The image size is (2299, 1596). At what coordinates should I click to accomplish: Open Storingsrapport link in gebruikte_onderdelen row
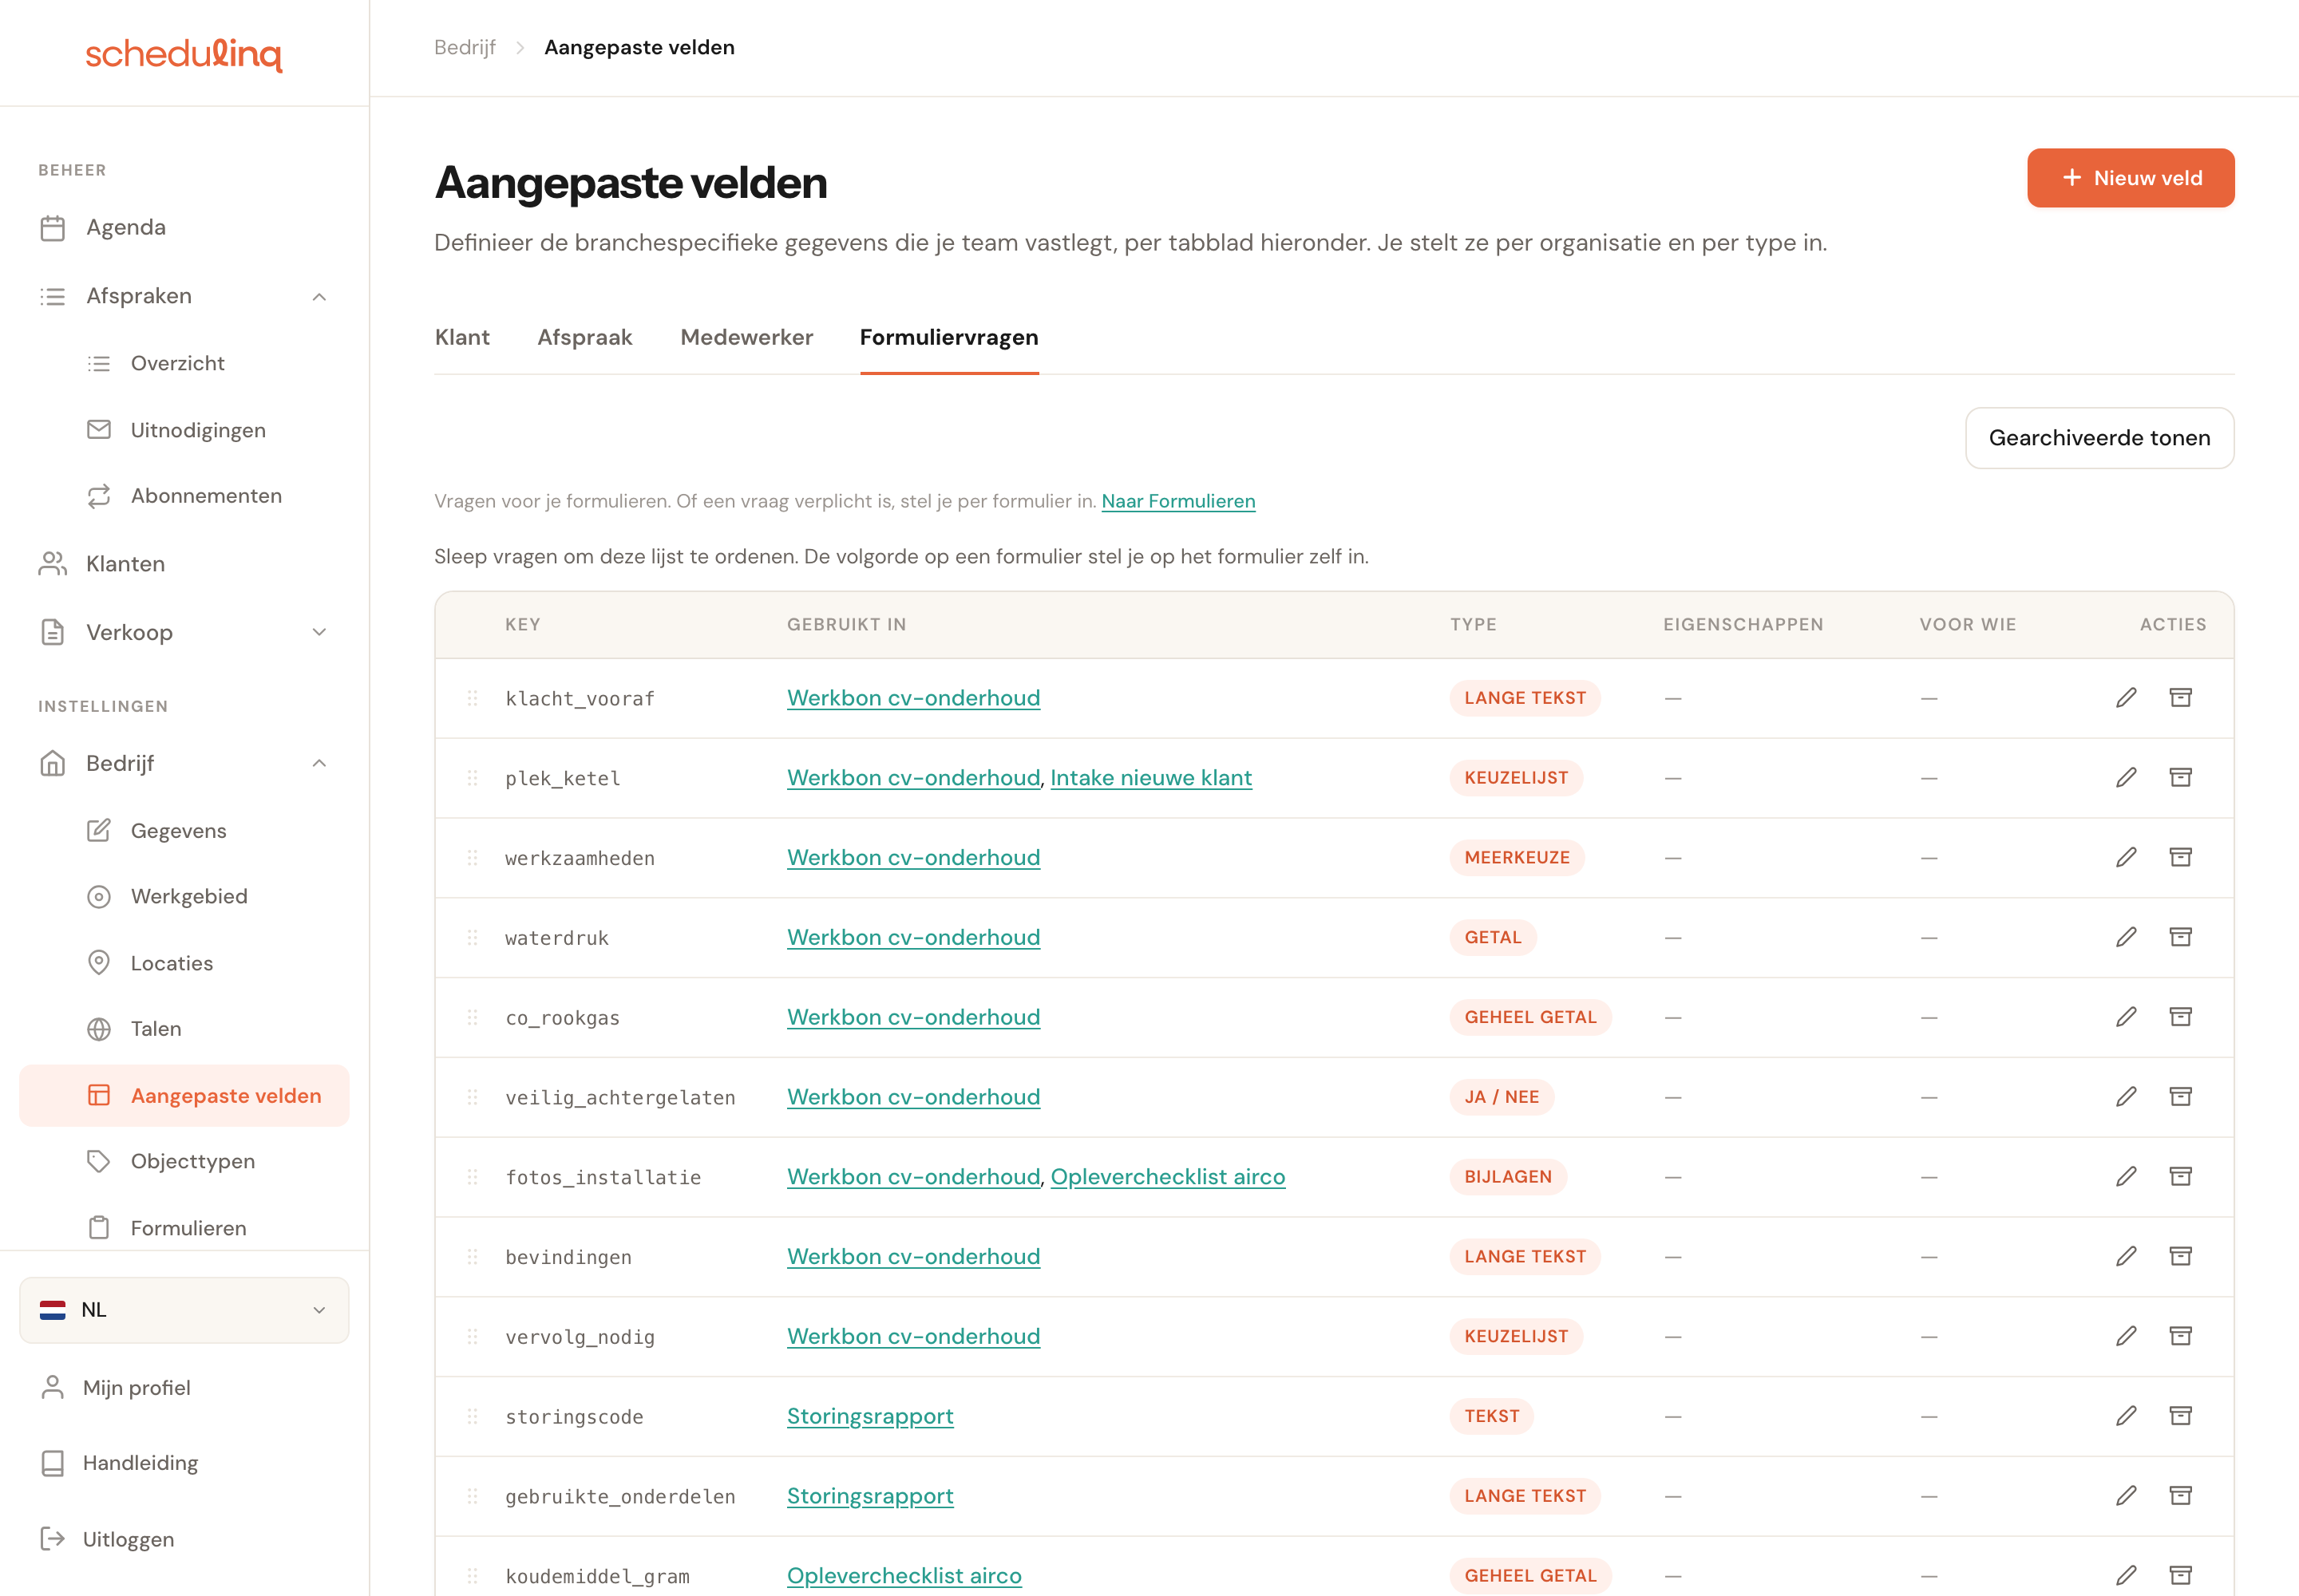point(870,1496)
